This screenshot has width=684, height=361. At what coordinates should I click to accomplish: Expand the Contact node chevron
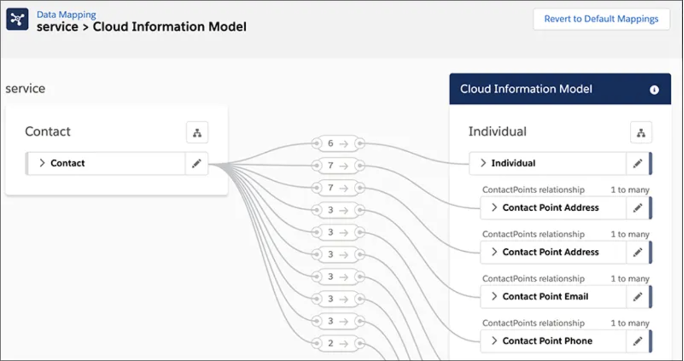(42, 163)
